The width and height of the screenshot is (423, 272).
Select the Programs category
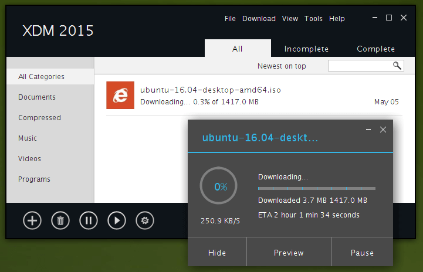[x=34, y=179]
